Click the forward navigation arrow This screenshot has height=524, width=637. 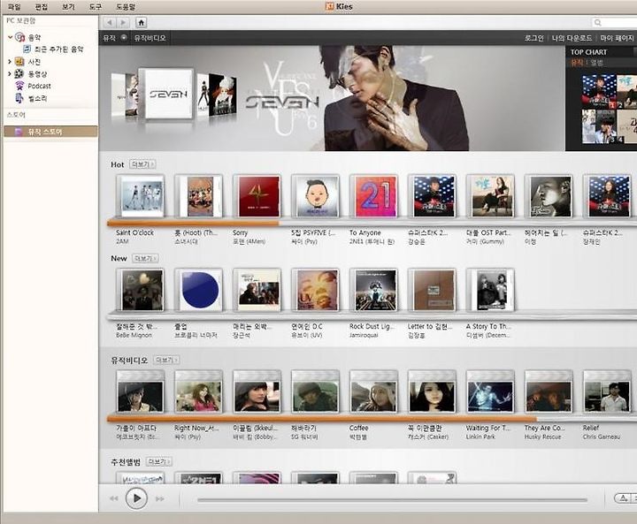(123, 23)
